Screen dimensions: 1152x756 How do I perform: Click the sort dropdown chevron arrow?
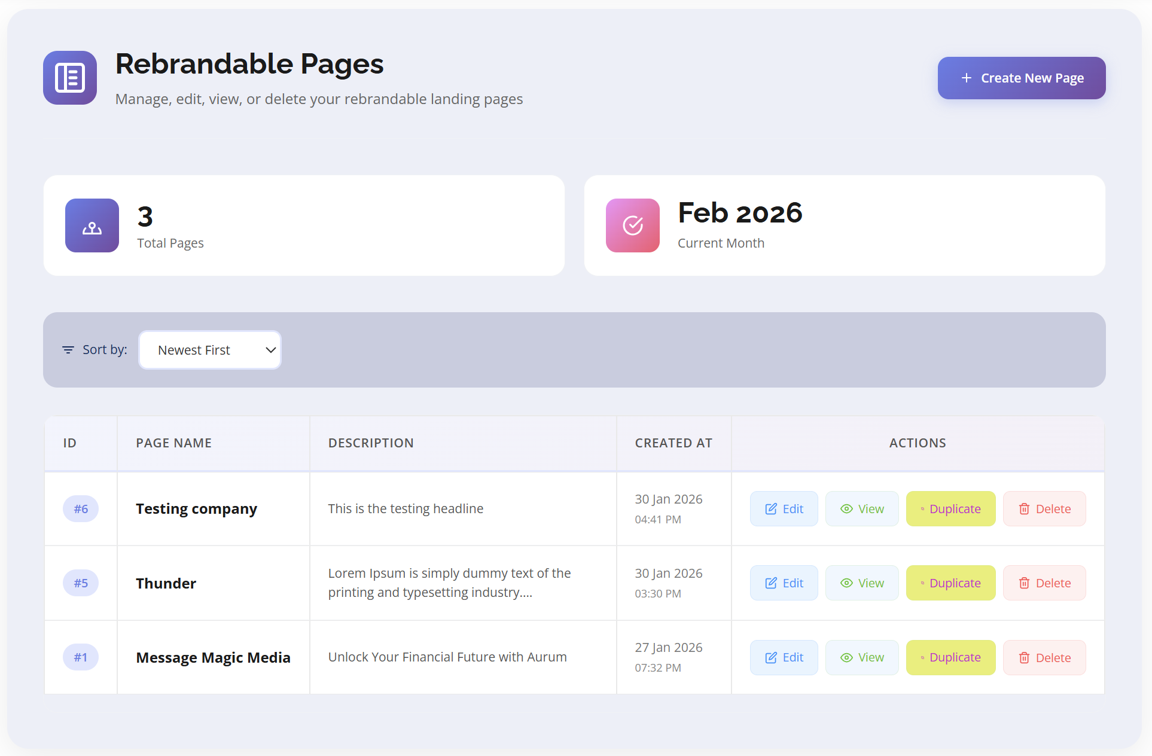pos(271,350)
